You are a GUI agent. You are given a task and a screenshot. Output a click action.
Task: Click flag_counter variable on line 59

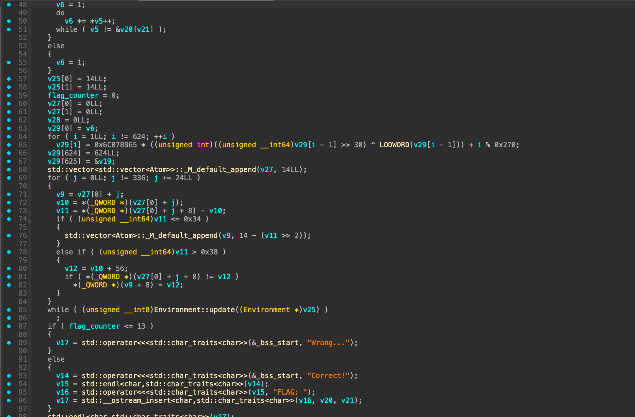[73, 95]
